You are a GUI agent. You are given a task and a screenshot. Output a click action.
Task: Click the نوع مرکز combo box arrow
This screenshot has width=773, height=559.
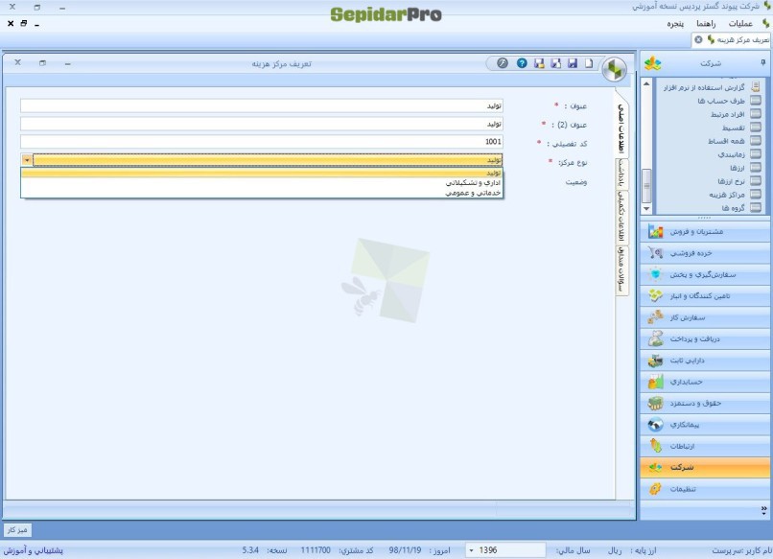[x=27, y=160]
